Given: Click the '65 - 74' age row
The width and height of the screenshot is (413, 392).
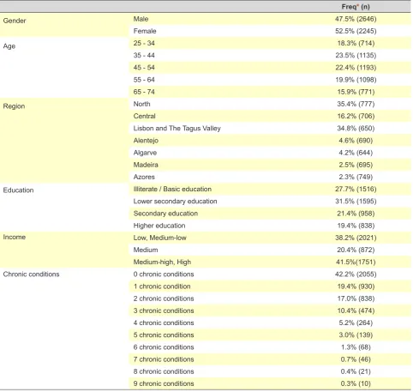Looking at the screenshot, I should coord(144,92).
